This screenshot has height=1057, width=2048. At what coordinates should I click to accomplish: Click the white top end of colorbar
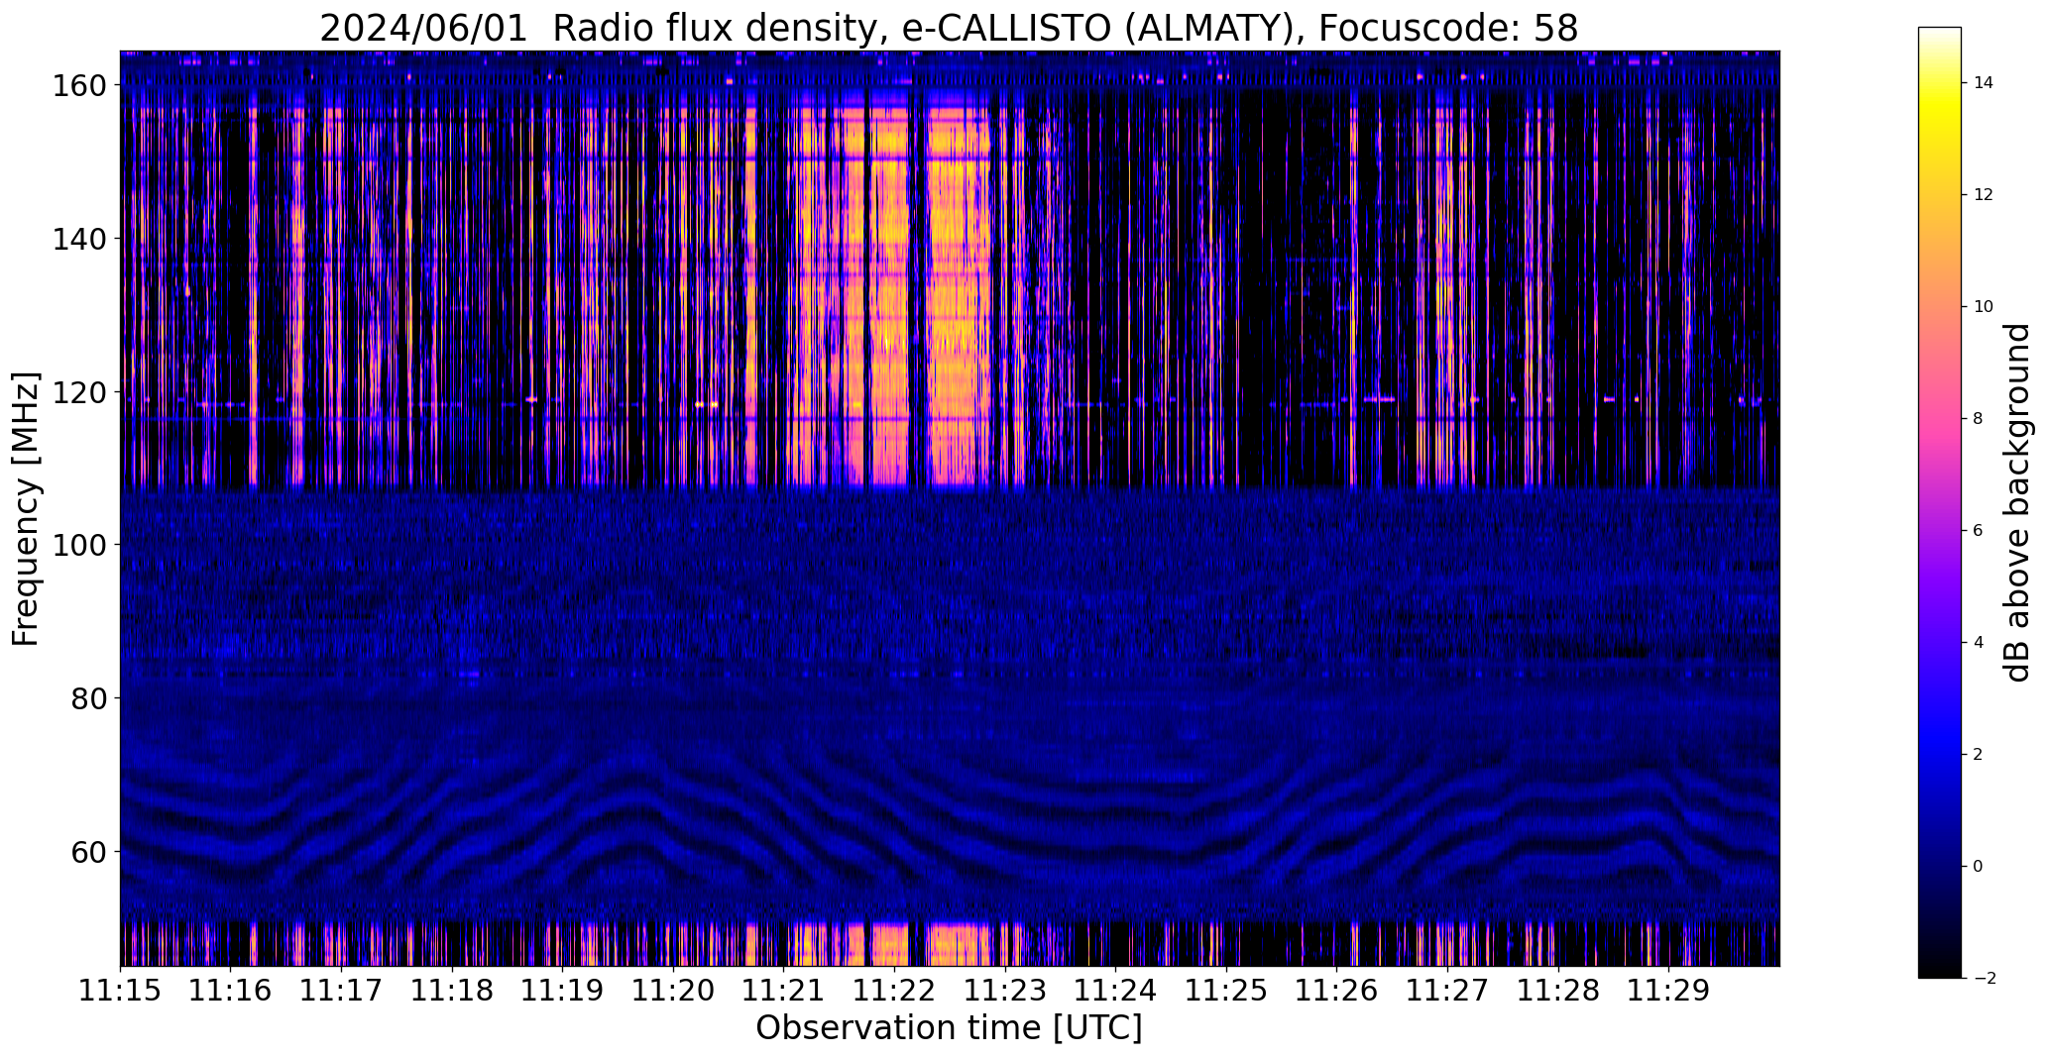point(1939,34)
